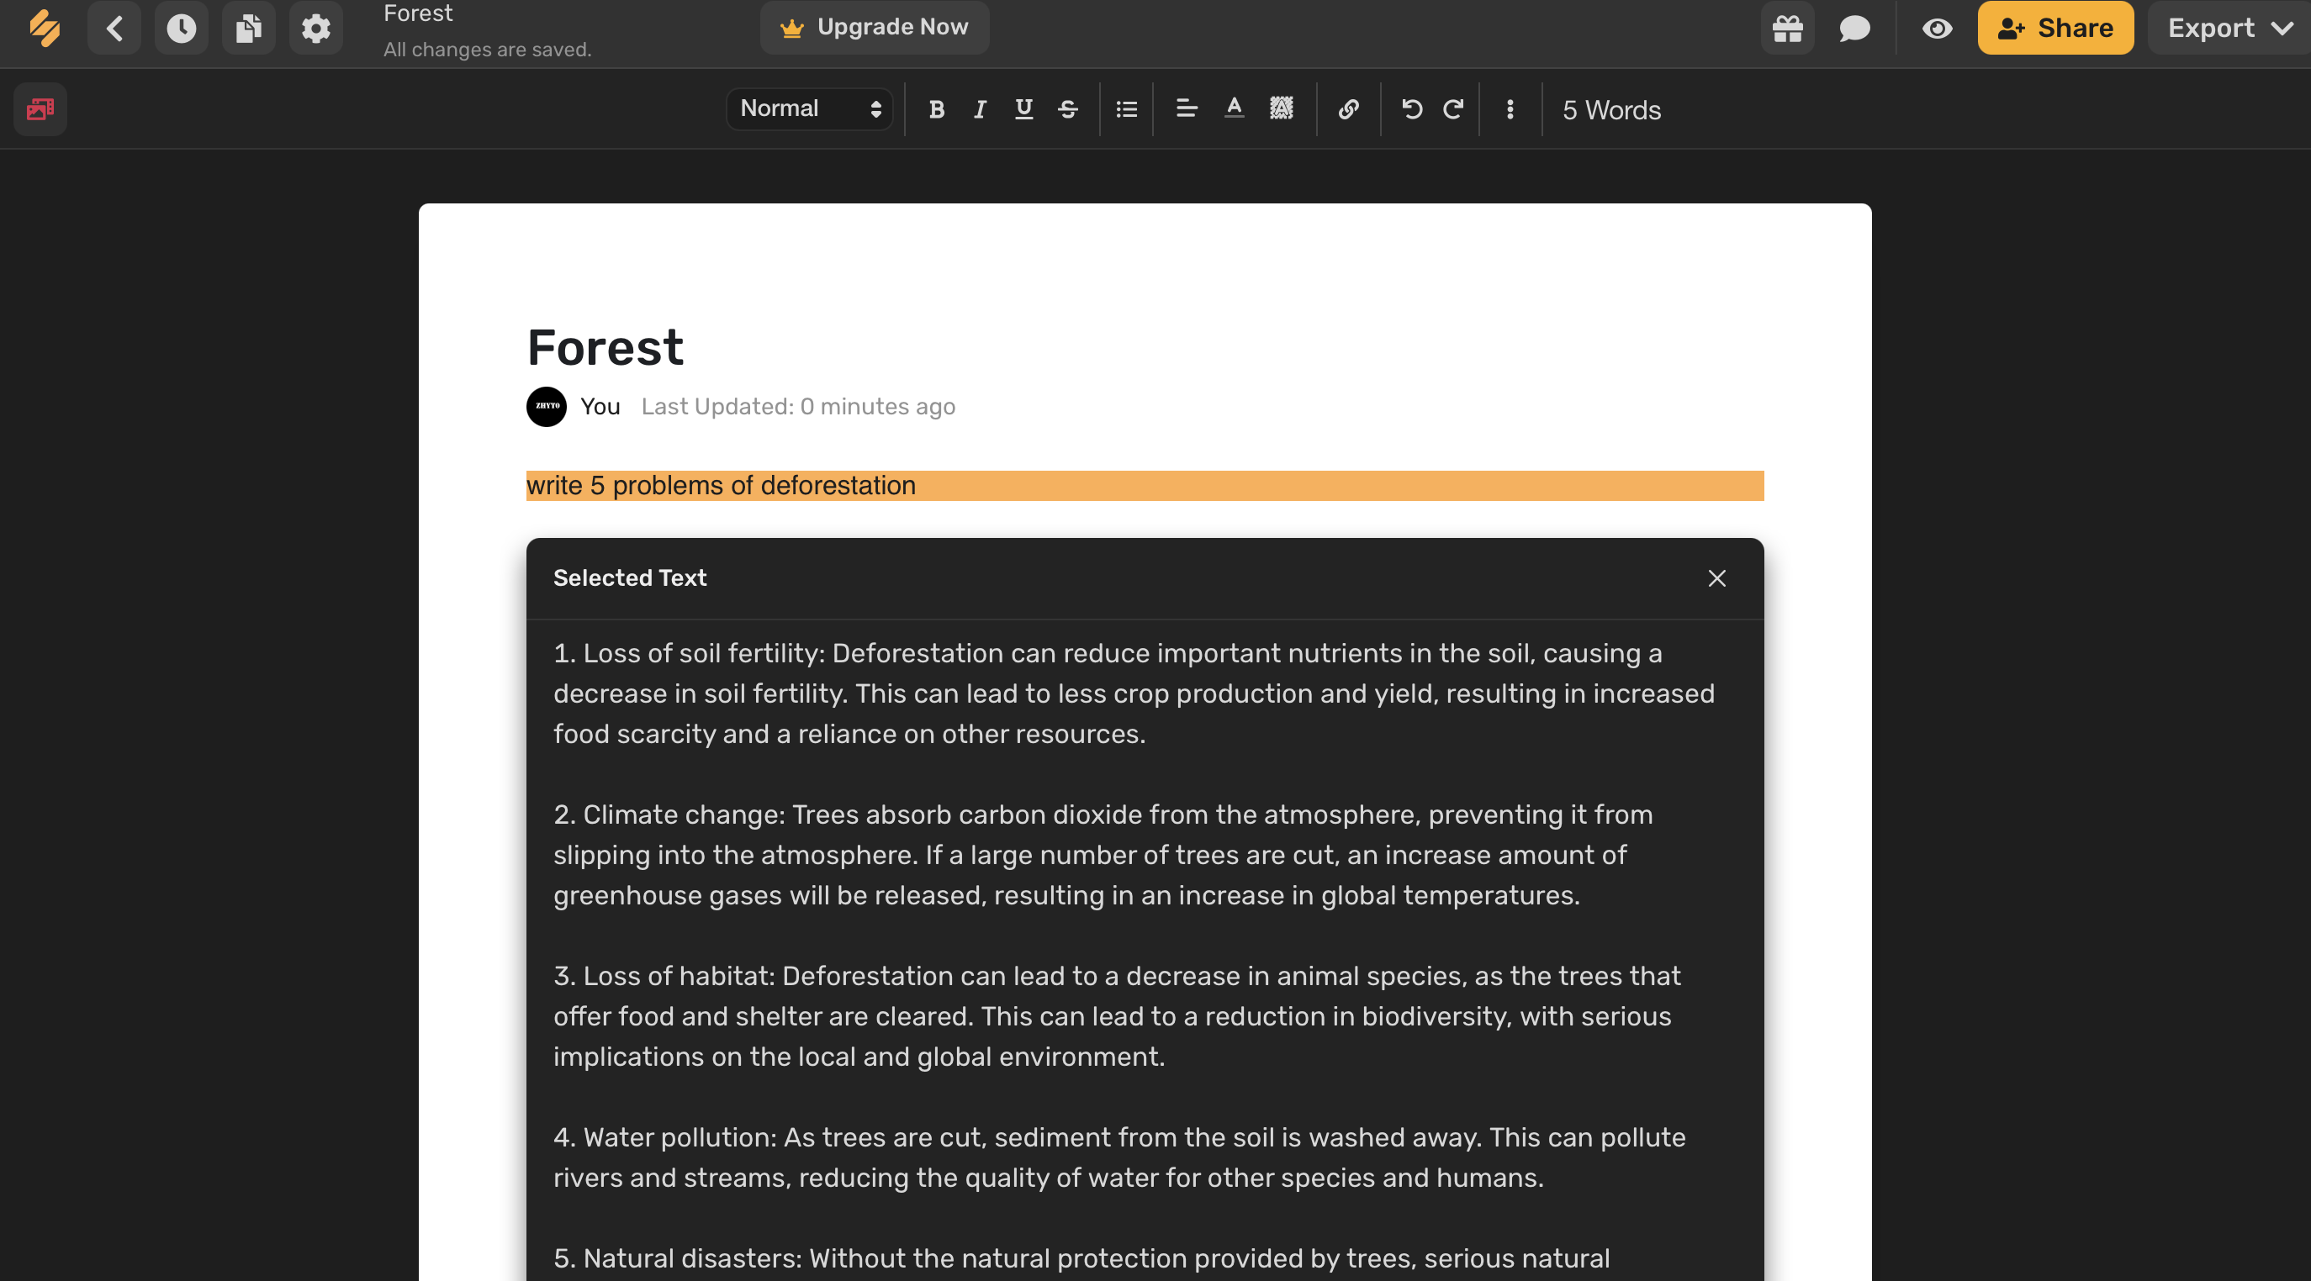Open the AI image generator icon
The image size is (2311, 1281).
coord(40,109)
